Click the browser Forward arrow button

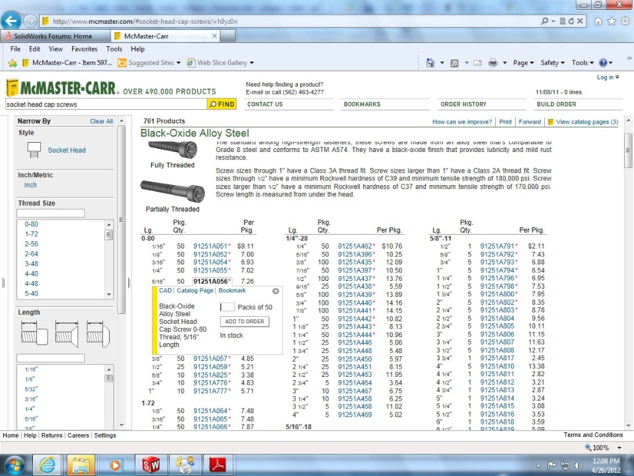[30, 20]
